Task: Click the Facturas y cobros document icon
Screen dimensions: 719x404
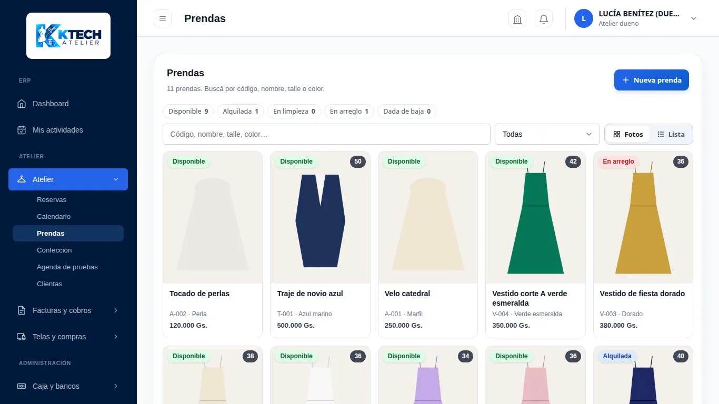Action: tap(22, 310)
